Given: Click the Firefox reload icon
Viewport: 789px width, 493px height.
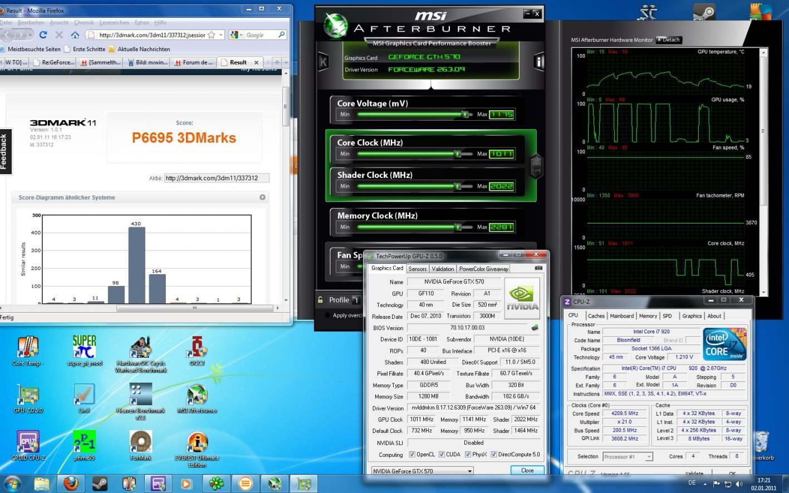Looking at the screenshot, I should [x=43, y=34].
